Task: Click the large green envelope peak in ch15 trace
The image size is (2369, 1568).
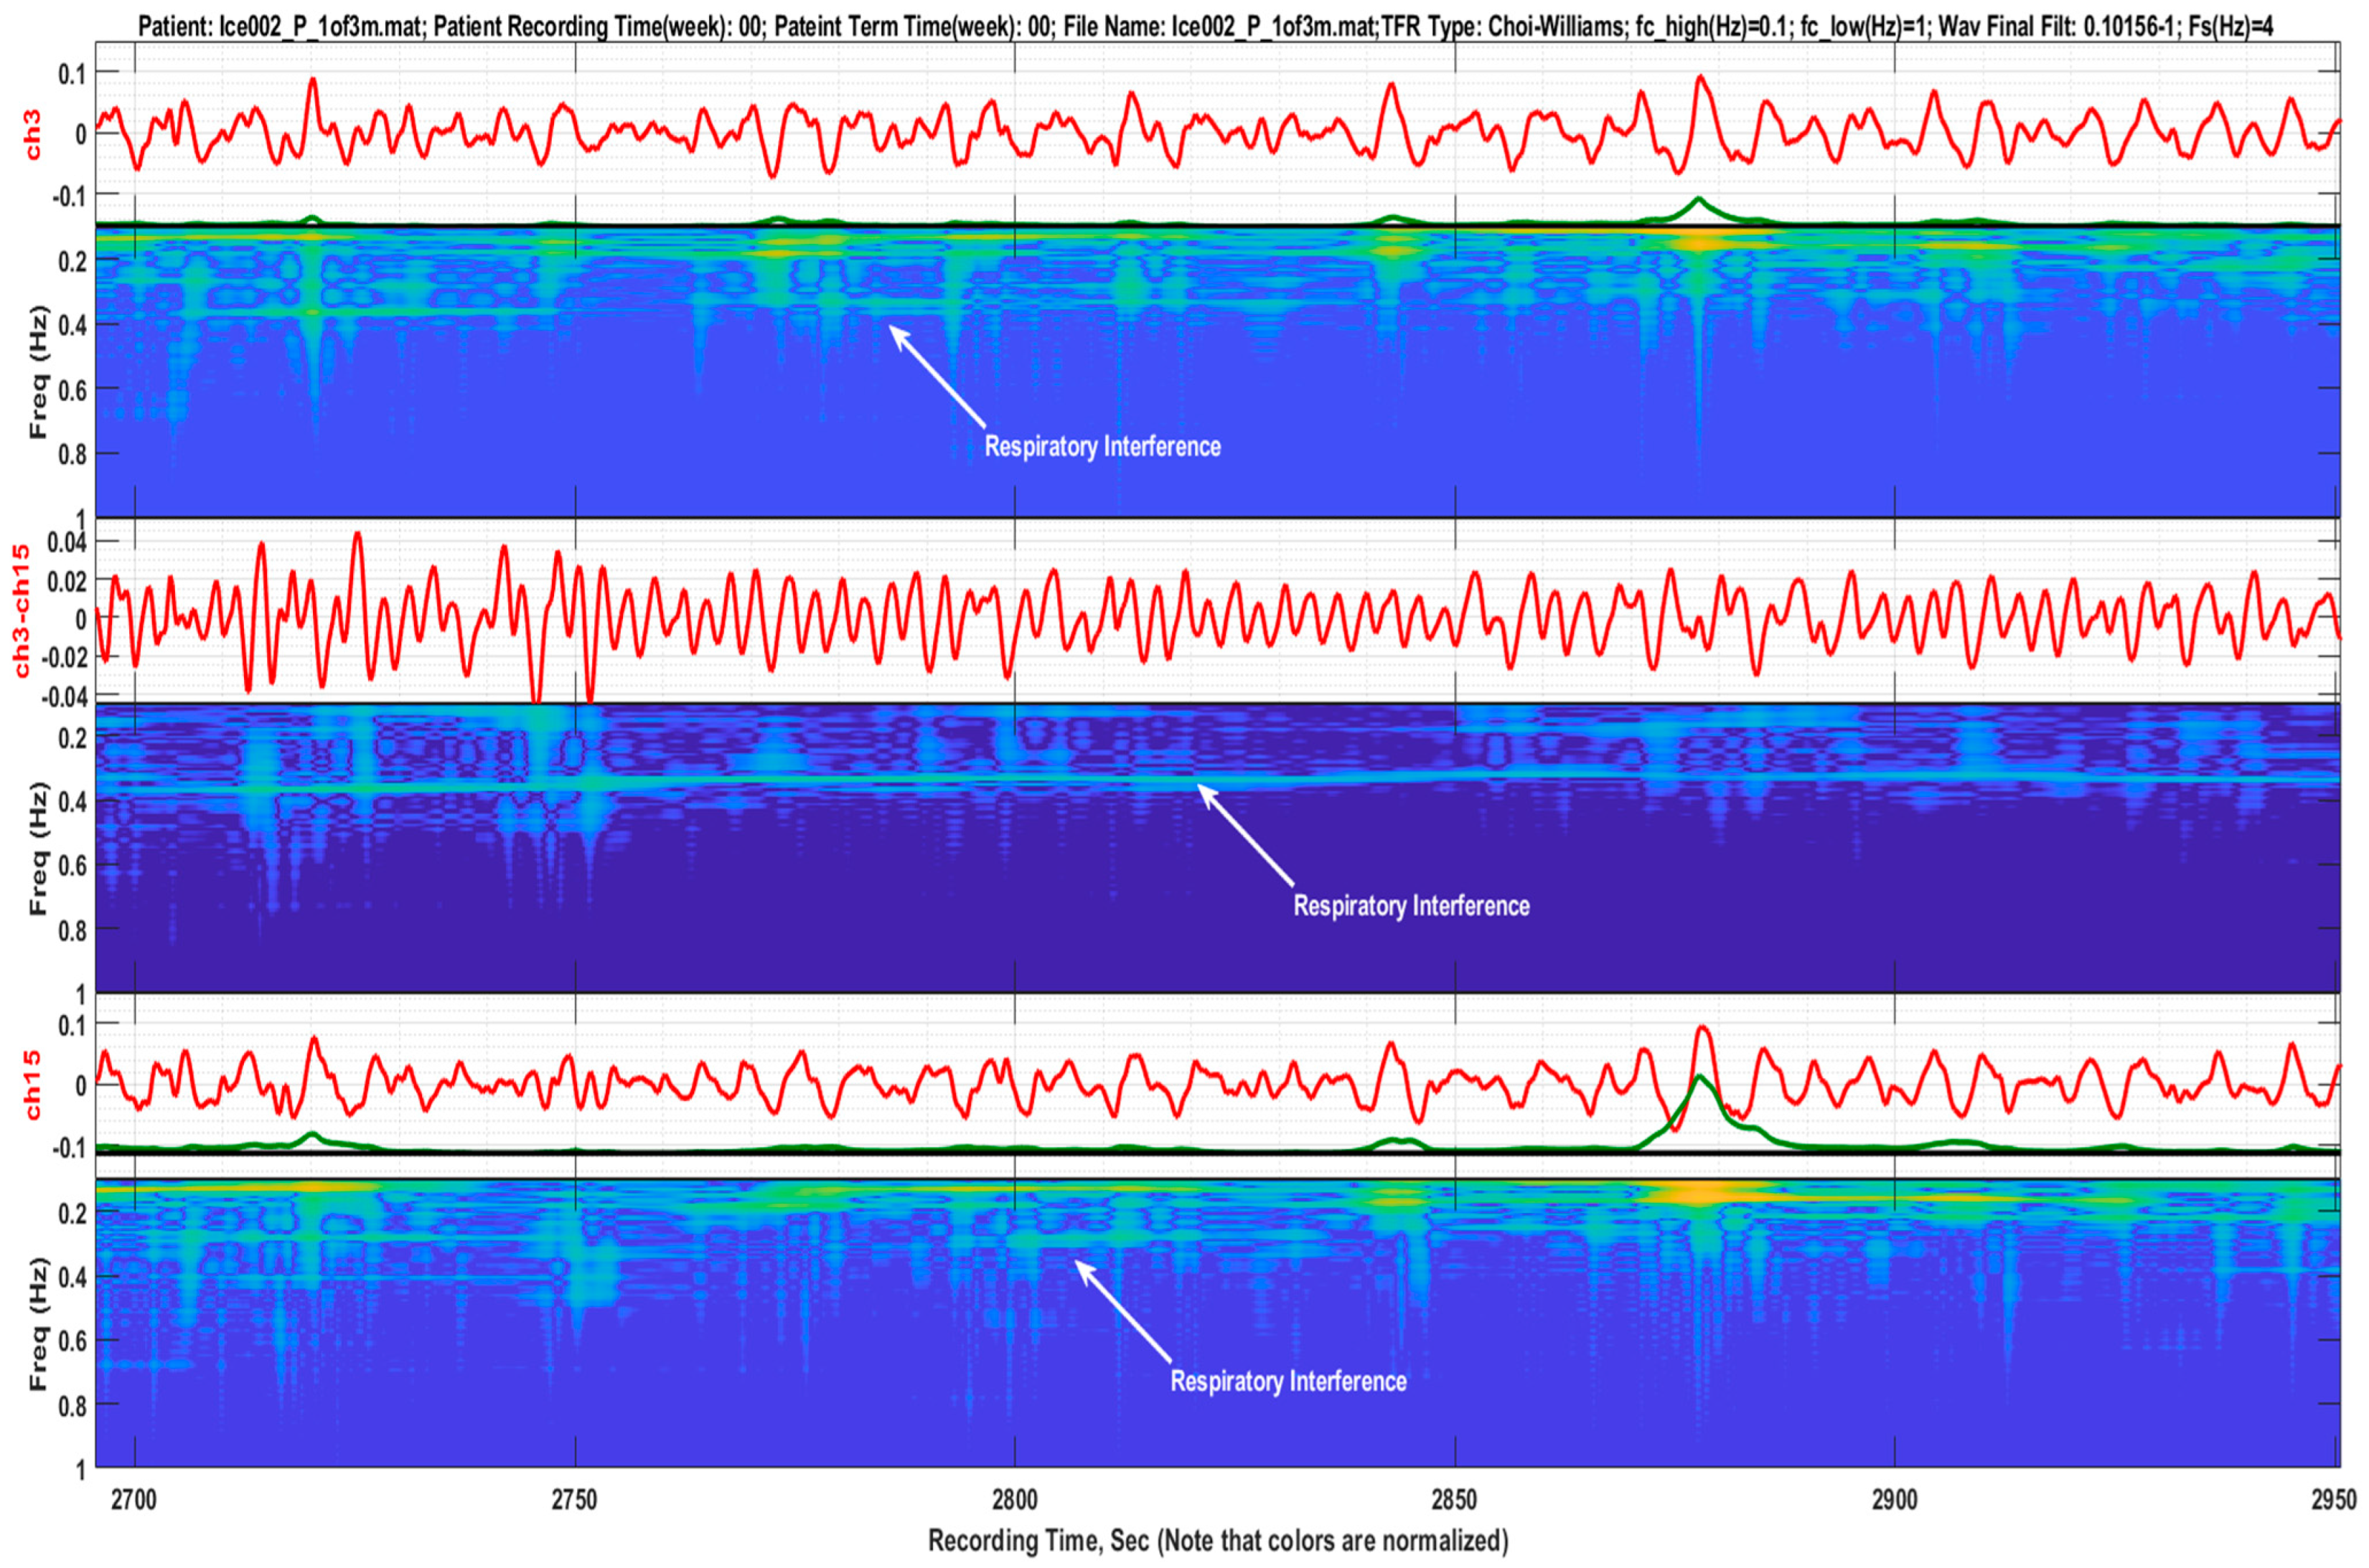Action: click(x=1699, y=1078)
